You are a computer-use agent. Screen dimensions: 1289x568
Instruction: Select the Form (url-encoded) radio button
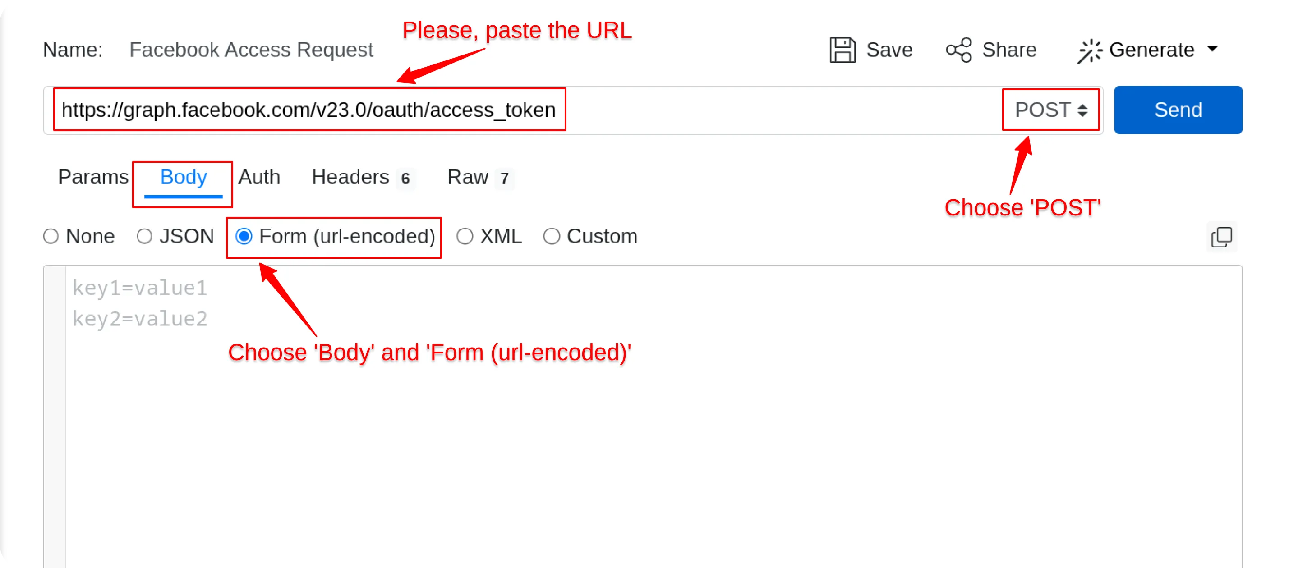(244, 236)
